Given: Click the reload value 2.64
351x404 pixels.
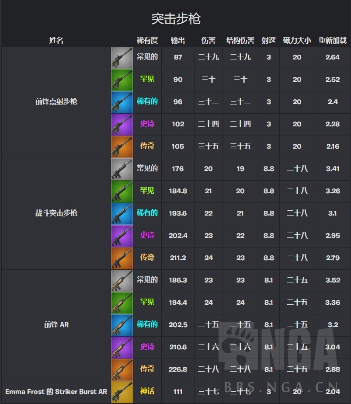Looking at the screenshot, I should pyautogui.click(x=333, y=57).
